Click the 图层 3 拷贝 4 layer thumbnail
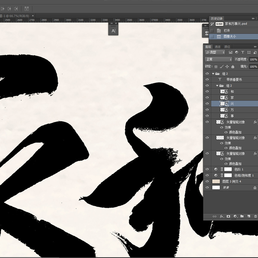 point(216,181)
